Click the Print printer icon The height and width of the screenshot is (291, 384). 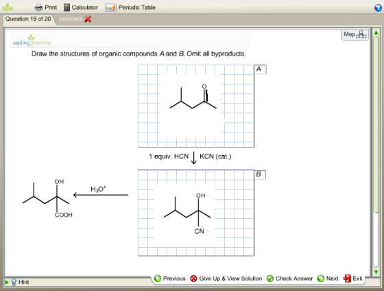[x=38, y=8]
